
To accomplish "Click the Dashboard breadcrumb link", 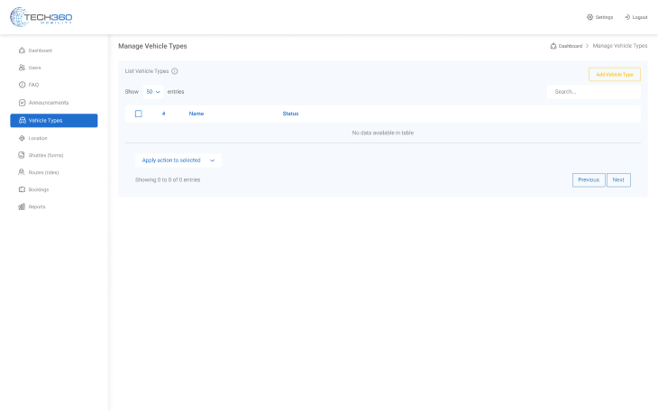I will click(x=566, y=46).
